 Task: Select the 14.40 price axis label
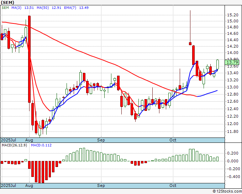[233, 40]
